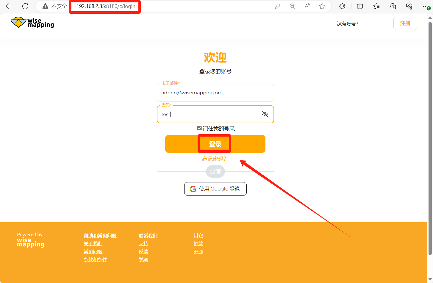Toggle password visibility eye icon
433x283 pixels.
(x=265, y=114)
